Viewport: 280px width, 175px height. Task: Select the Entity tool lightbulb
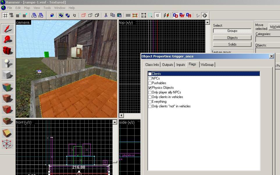click(x=8, y=63)
